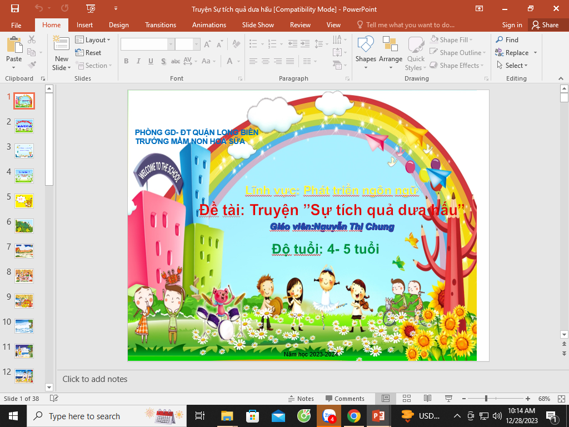569x427 pixels.
Task: Expand the Layout dropdown
Action: coord(93,40)
